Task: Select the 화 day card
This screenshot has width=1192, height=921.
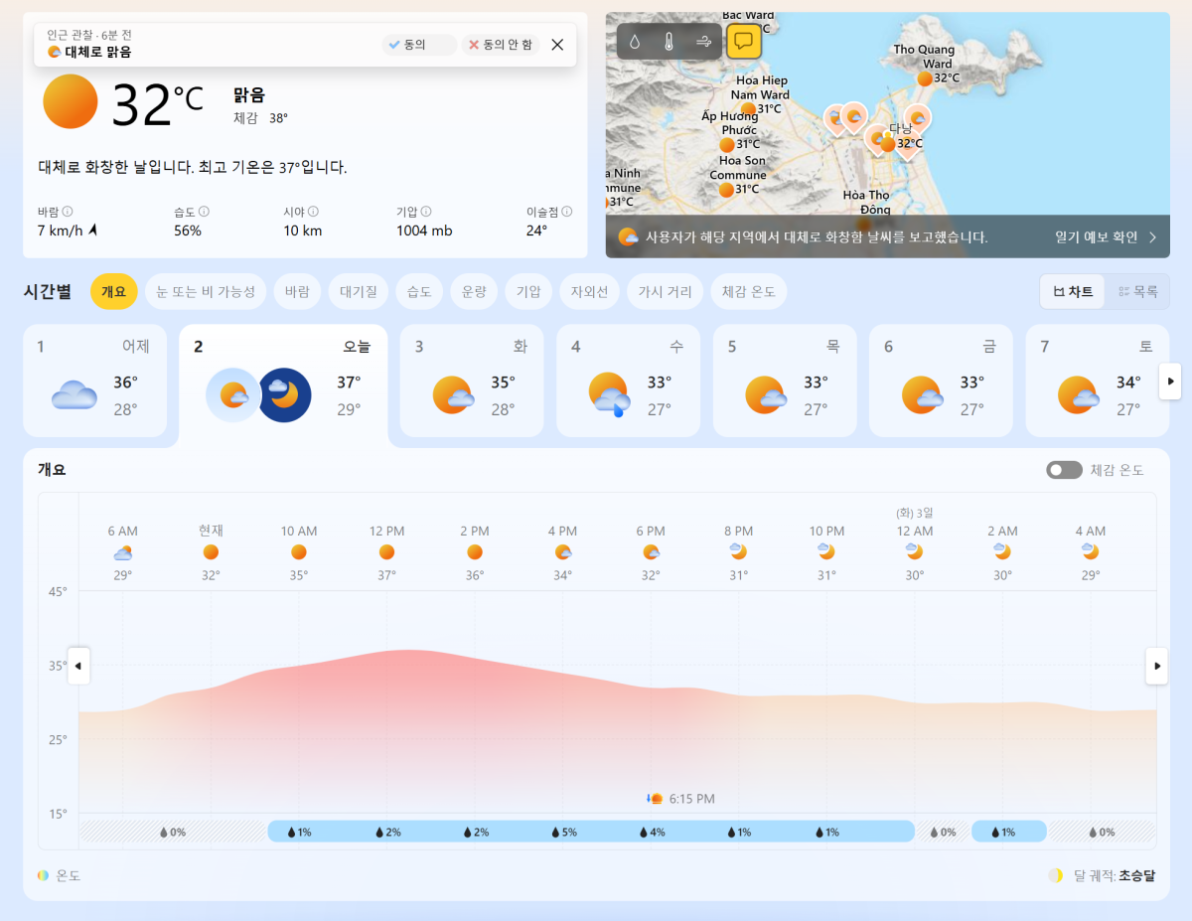Action: tap(472, 381)
